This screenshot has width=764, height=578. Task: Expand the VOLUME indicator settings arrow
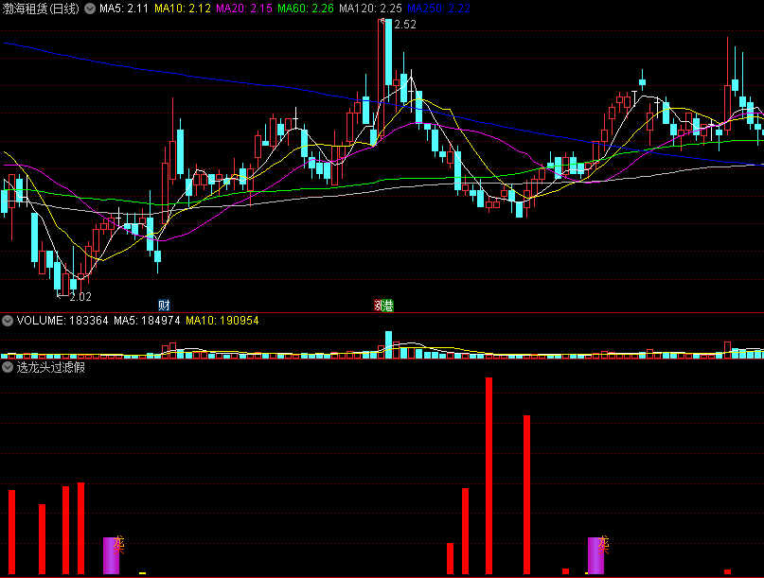[8, 321]
